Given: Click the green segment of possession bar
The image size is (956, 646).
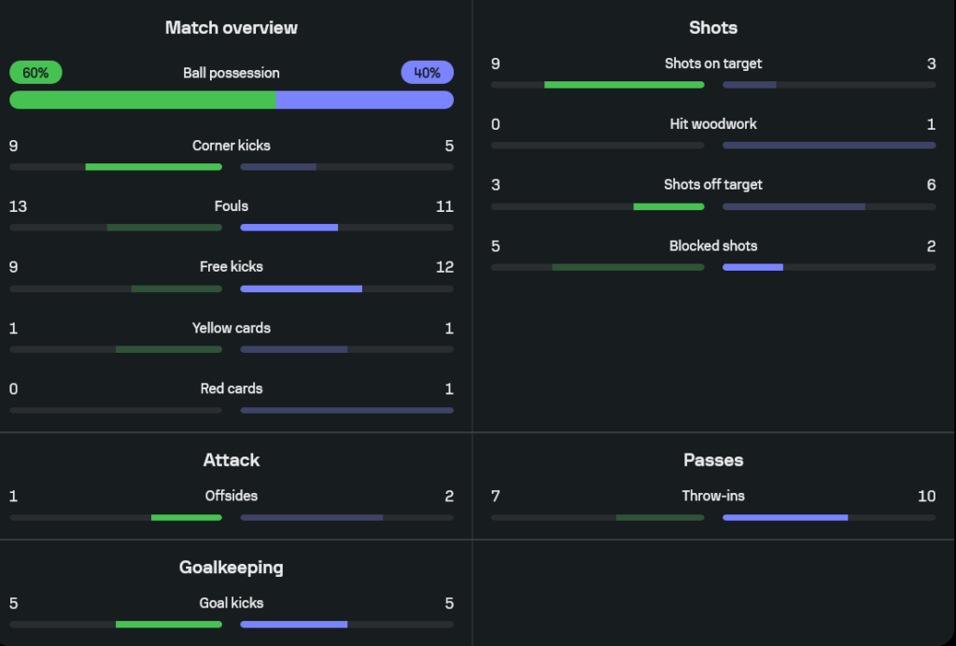Looking at the screenshot, I should 142,100.
